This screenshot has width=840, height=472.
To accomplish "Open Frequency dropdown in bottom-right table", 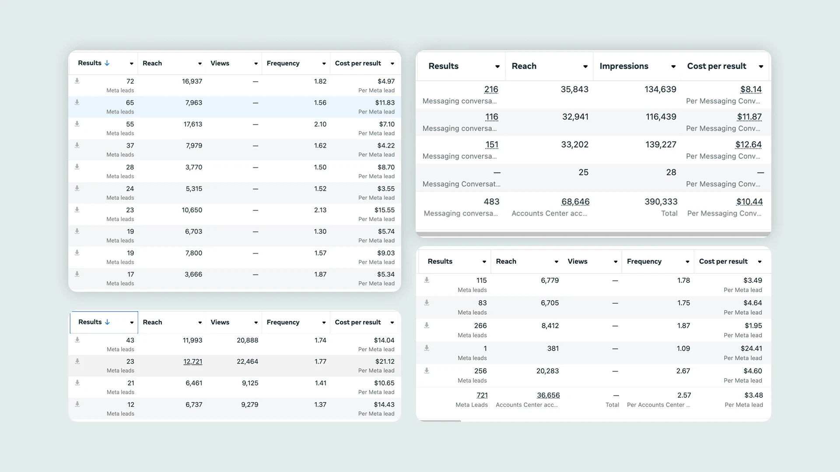I will click(x=687, y=262).
